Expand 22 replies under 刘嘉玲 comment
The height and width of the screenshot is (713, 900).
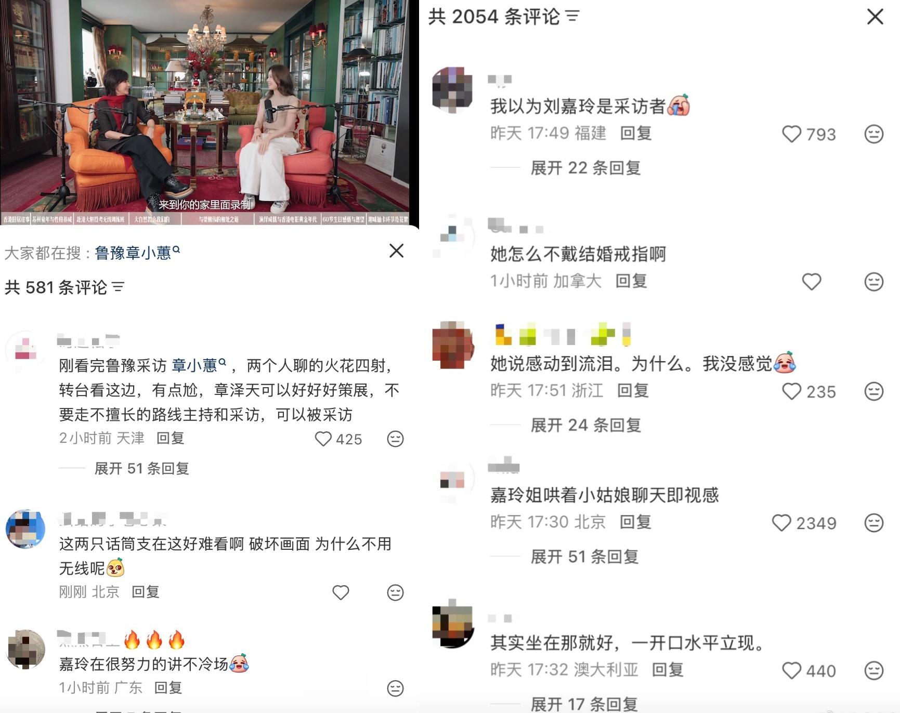click(x=585, y=168)
